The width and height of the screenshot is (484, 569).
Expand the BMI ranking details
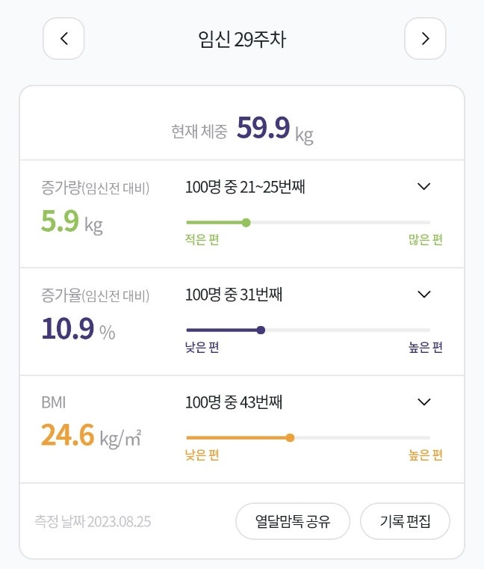423,402
